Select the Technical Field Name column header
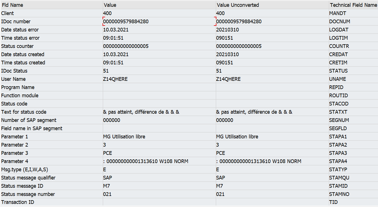 [353, 5]
